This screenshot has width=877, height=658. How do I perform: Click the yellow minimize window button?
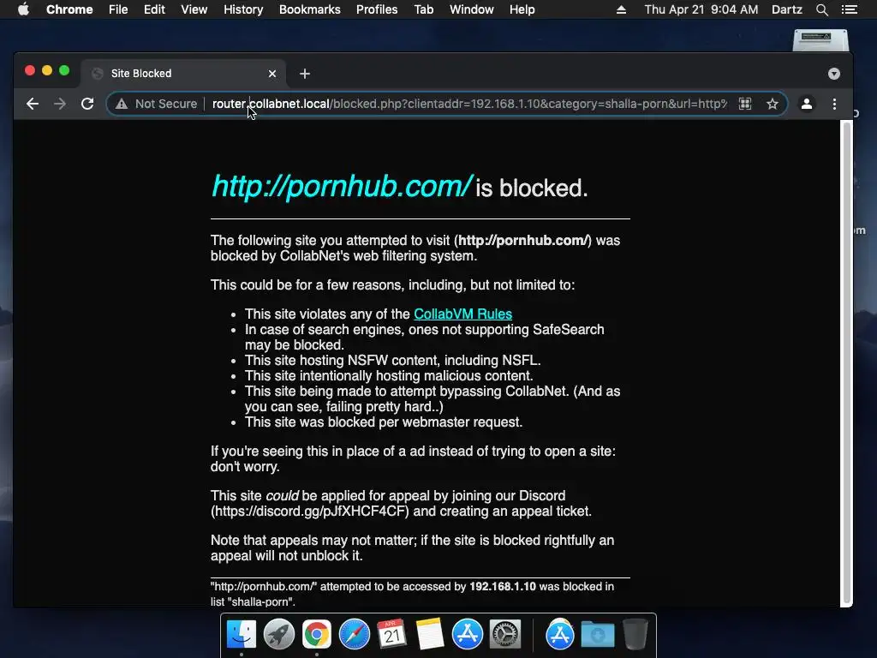pyautogui.click(x=47, y=70)
